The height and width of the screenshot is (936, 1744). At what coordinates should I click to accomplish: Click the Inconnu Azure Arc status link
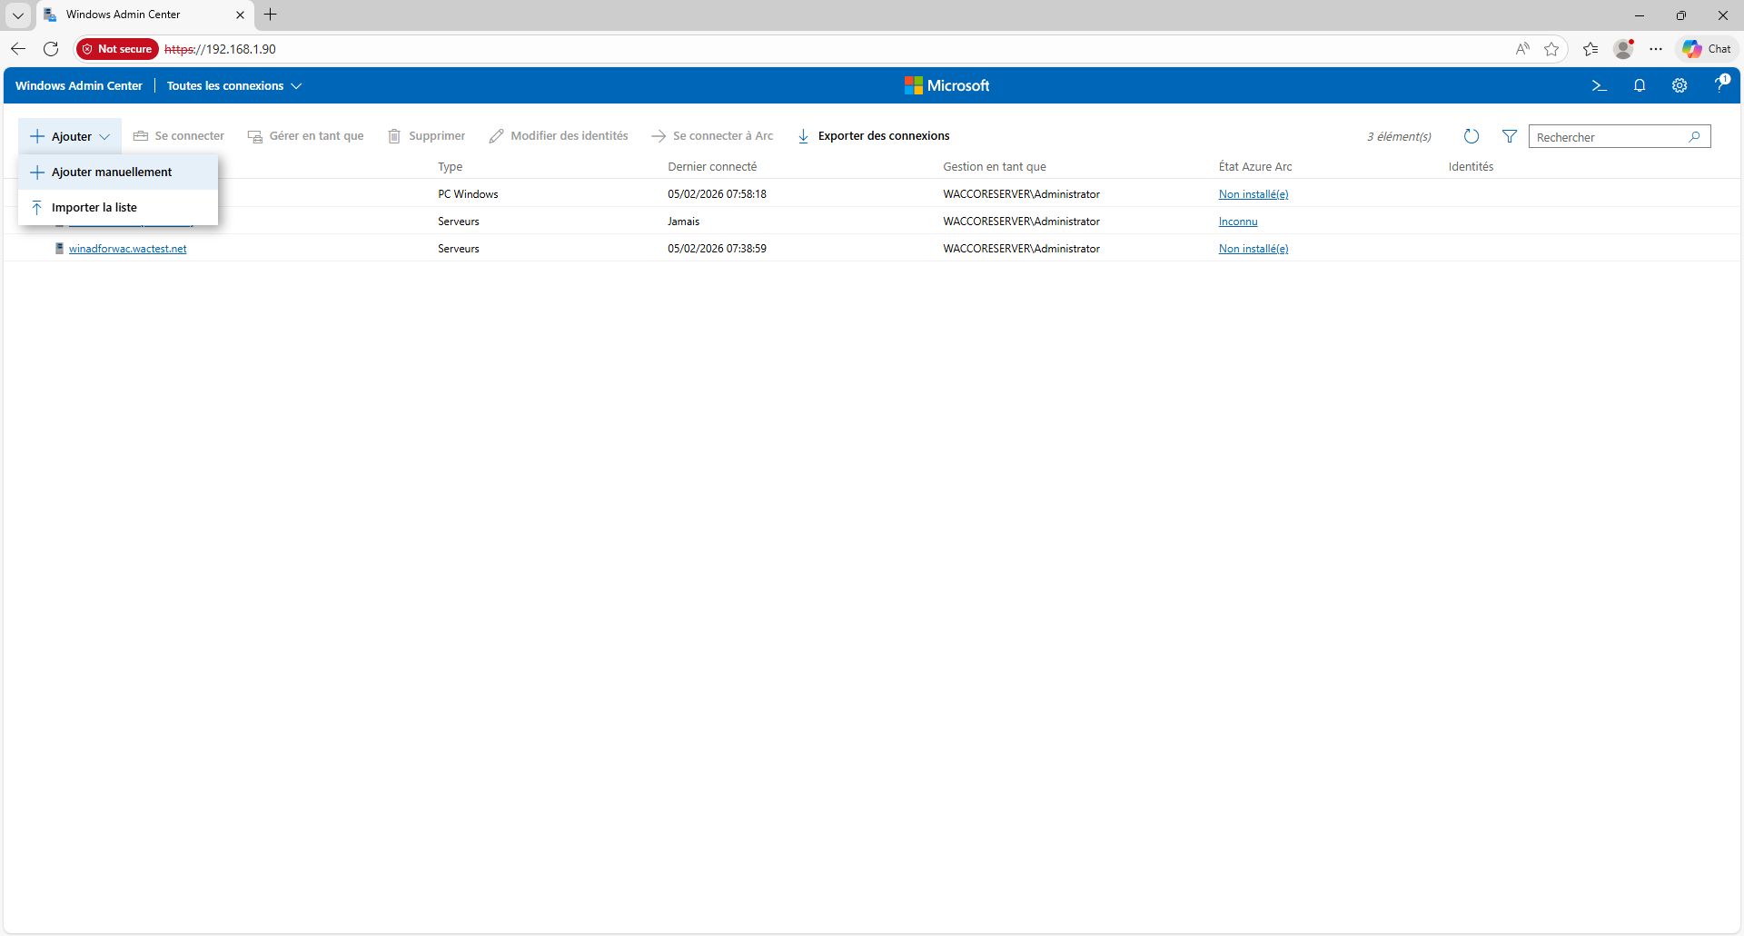[1238, 222]
